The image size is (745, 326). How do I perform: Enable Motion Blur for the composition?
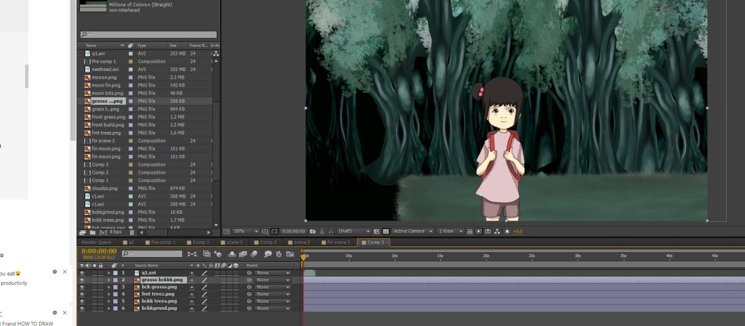(x=254, y=254)
